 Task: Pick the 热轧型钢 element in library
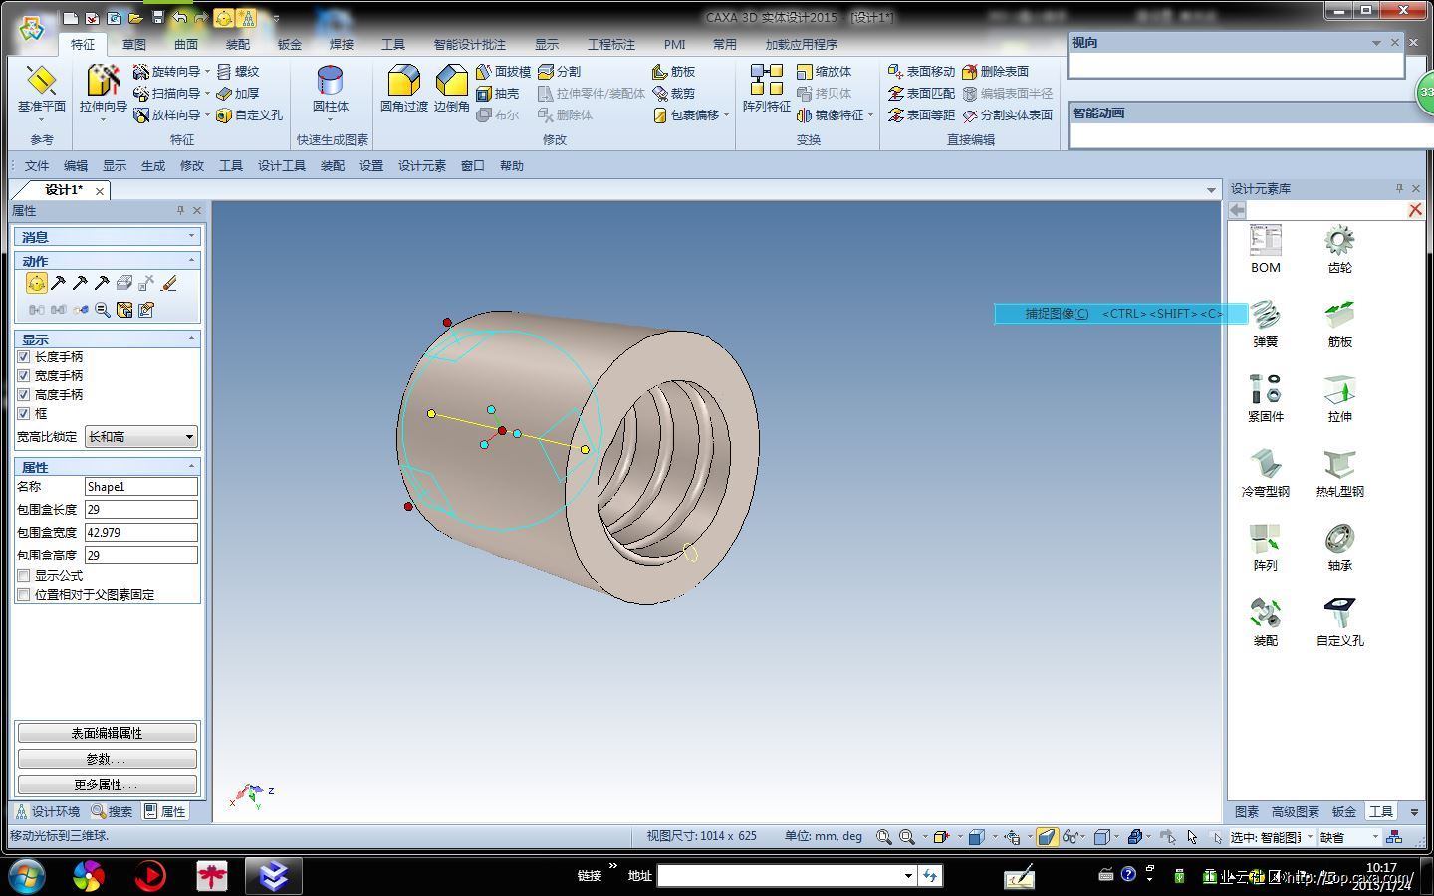tap(1339, 473)
